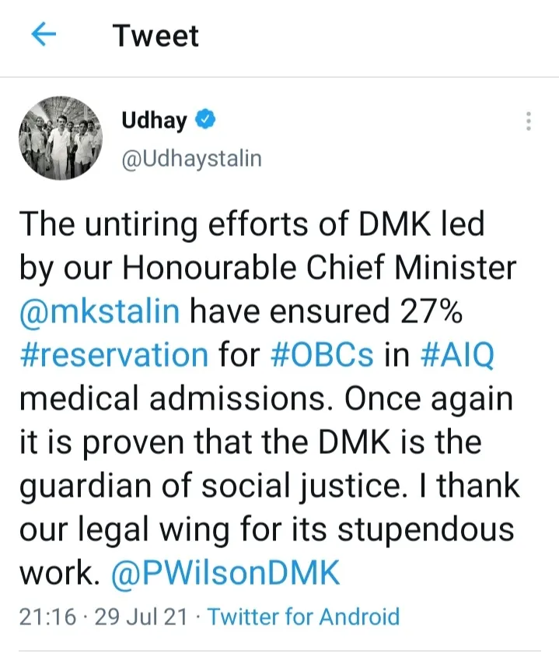559x654 pixels.
Task: Open the Udhay display name profile
Action: click(x=154, y=121)
